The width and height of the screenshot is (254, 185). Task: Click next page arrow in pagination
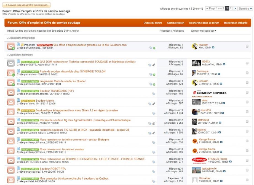tap(236, 9)
